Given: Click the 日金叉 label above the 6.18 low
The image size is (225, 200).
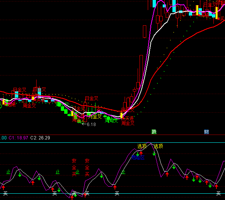Looking at the screenshot, I should pos(91,99).
